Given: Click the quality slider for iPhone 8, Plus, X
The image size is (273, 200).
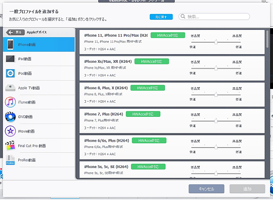Looking at the screenshot, I should [216, 95].
